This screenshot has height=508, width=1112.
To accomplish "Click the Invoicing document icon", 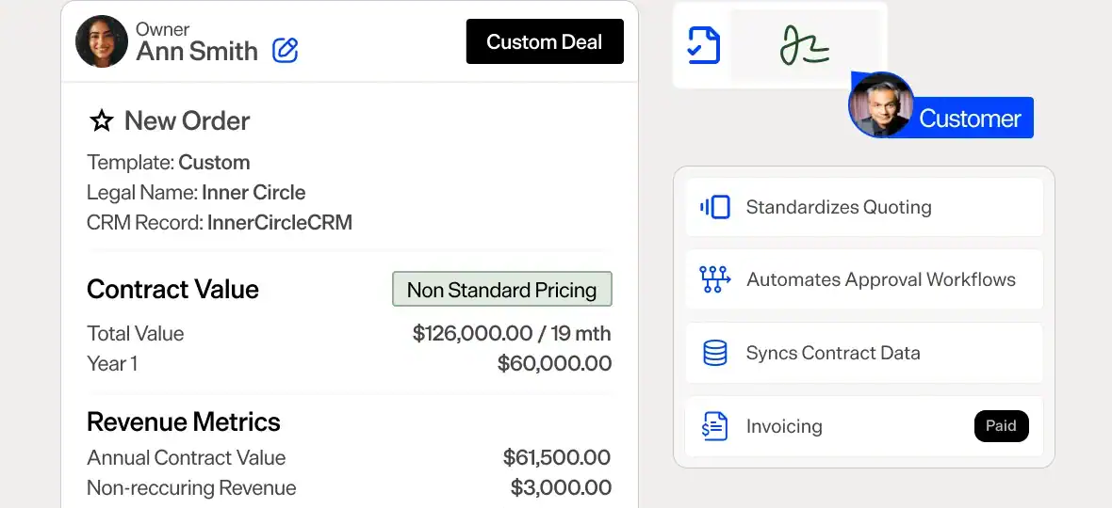I will click(x=715, y=427).
